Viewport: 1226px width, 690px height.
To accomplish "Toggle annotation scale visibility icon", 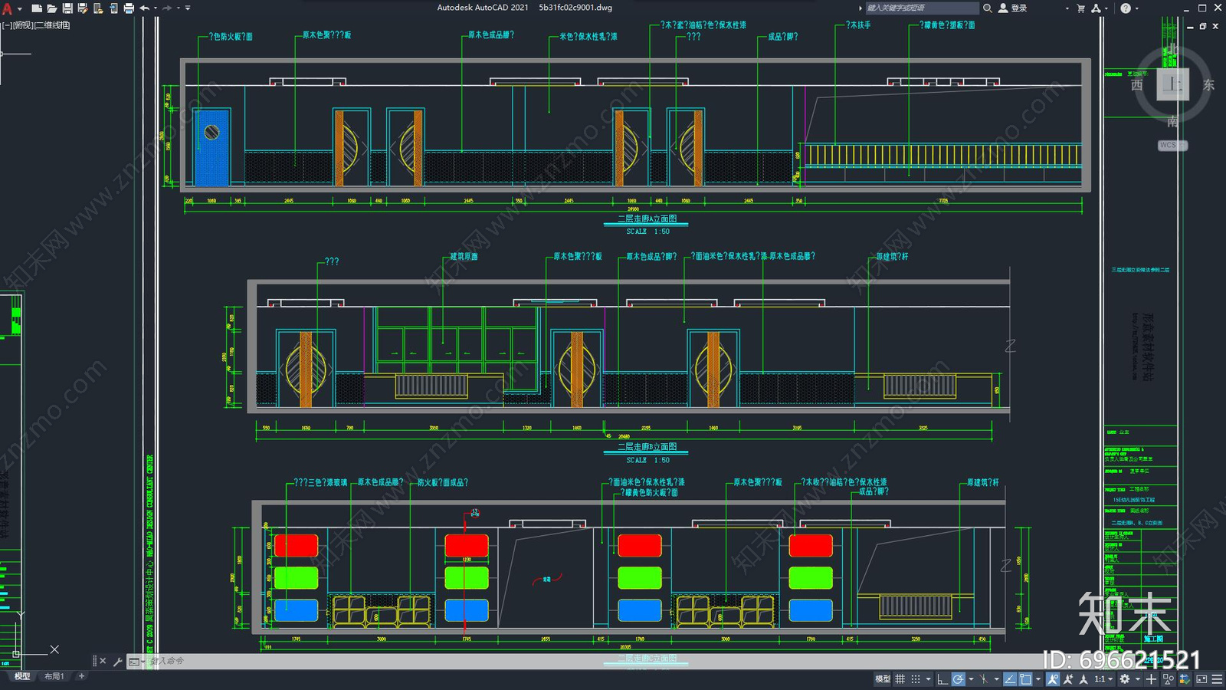I will coord(1083,679).
